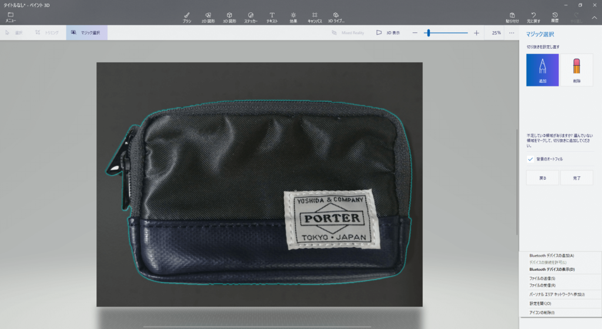Click the 切り抜きを設定し直す text

(x=543, y=47)
